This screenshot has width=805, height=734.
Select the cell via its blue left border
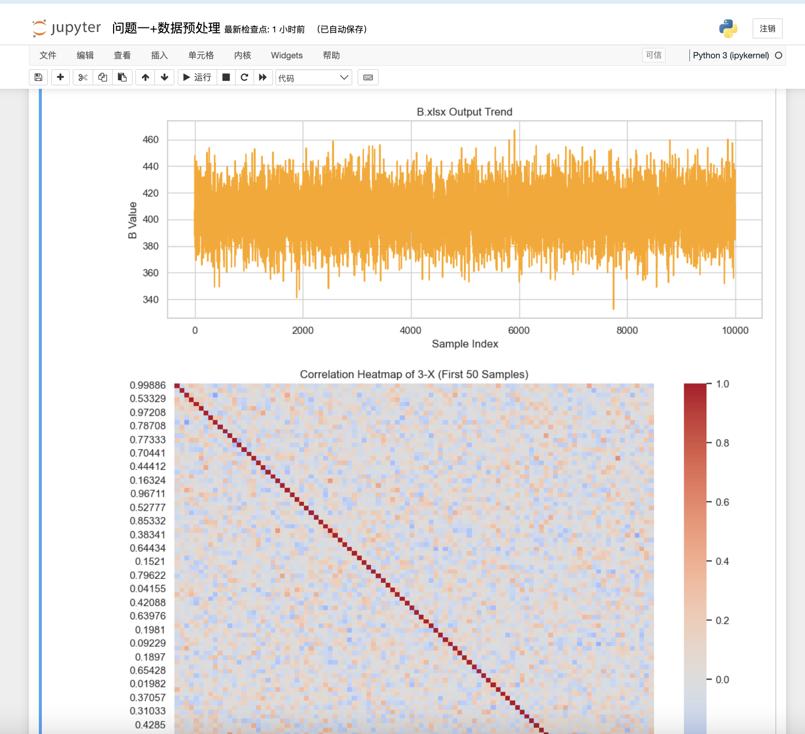click(40, 411)
